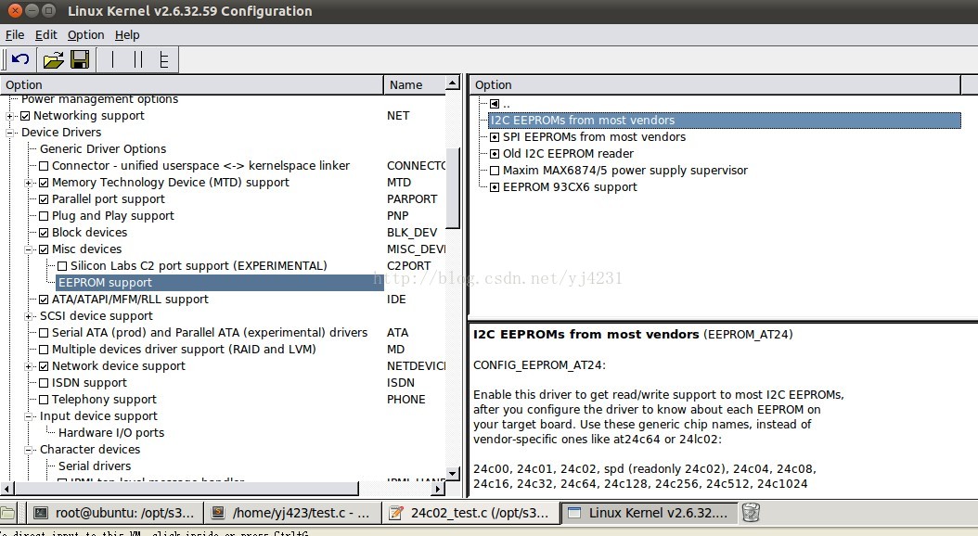Select the Split View toolbar icon
The image size is (978, 536).
138,60
